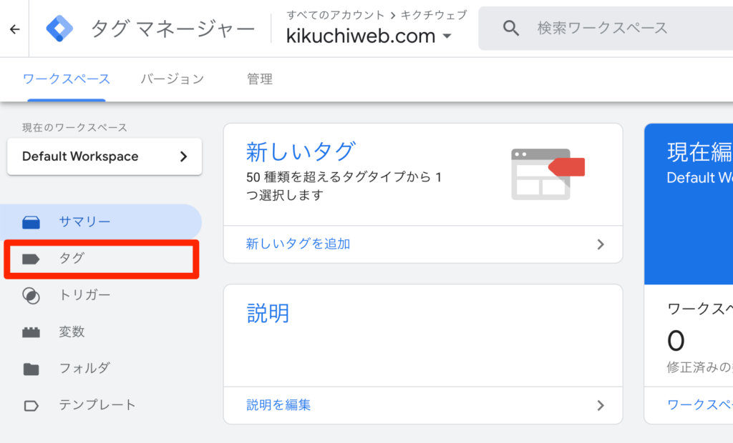This screenshot has height=443, width=733.
Task: Click the キクチウェブ breadcrumb
Action: (x=434, y=16)
